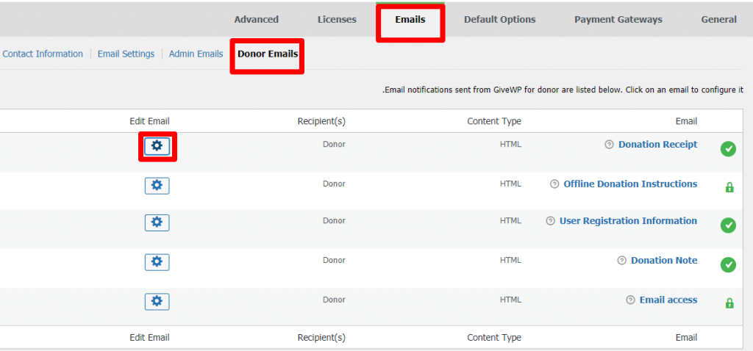Select Contact Information subsection
Viewport: 753px width, 351px height.
(43, 54)
